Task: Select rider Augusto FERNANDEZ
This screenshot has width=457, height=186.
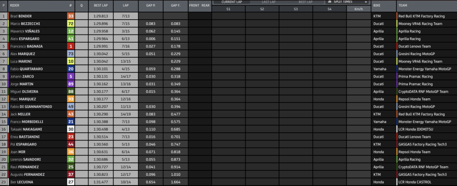Action: pyautogui.click(x=27, y=175)
